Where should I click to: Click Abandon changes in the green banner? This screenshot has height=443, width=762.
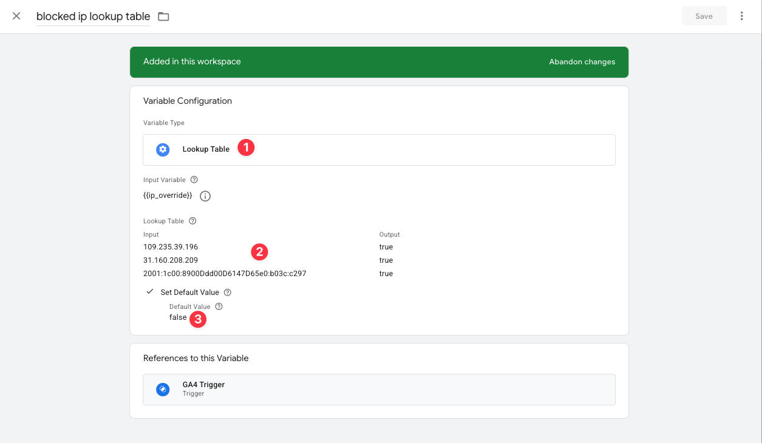[x=582, y=62]
